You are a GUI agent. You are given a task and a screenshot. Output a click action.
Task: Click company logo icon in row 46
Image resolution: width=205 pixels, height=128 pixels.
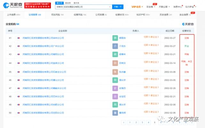(19, 80)
